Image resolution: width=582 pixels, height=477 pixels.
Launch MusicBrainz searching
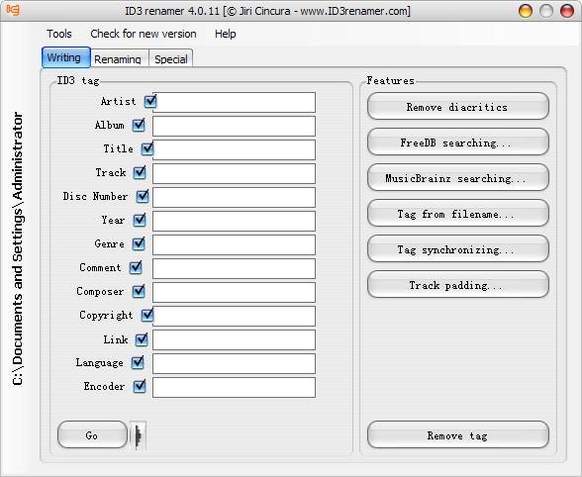[457, 178]
